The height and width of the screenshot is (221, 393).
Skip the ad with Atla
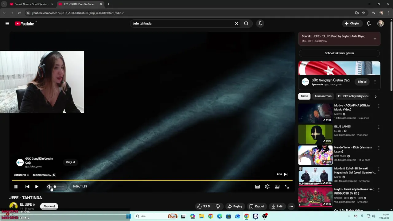[282, 174]
